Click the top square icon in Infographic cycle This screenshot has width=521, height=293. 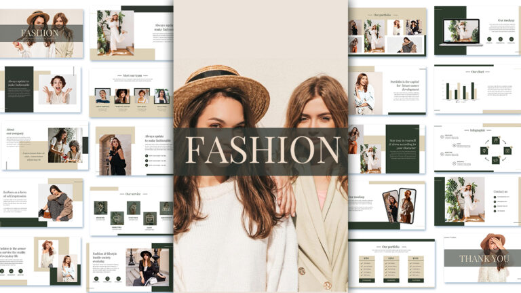coord(496,140)
